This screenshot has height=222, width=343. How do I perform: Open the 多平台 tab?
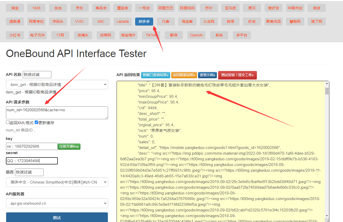(x=242, y=35)
